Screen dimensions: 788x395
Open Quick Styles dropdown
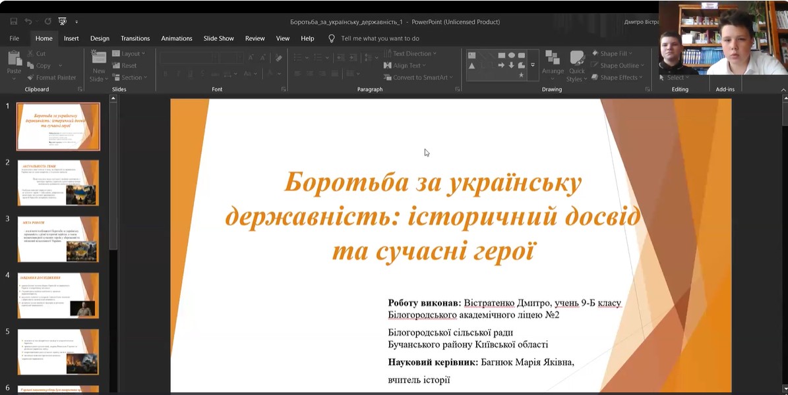pyautogui.click(x=577, y=67)
